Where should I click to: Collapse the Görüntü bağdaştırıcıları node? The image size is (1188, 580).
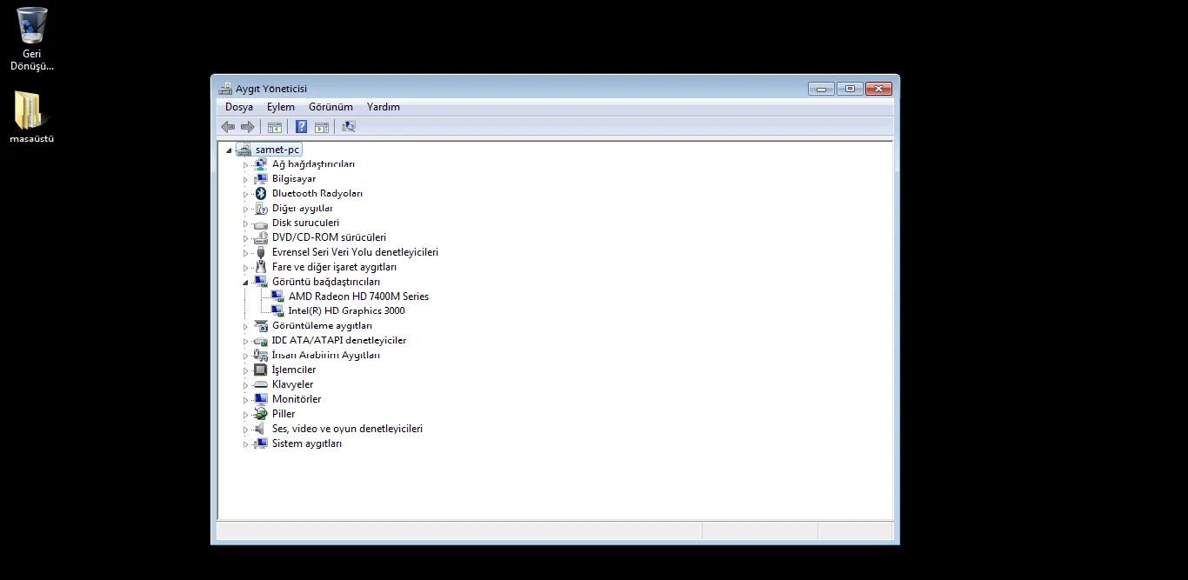[245, 283]
